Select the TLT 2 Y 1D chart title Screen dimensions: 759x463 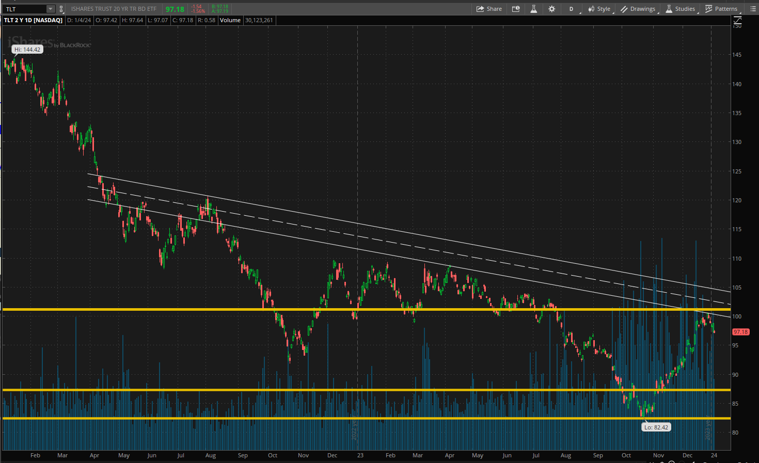33,20
